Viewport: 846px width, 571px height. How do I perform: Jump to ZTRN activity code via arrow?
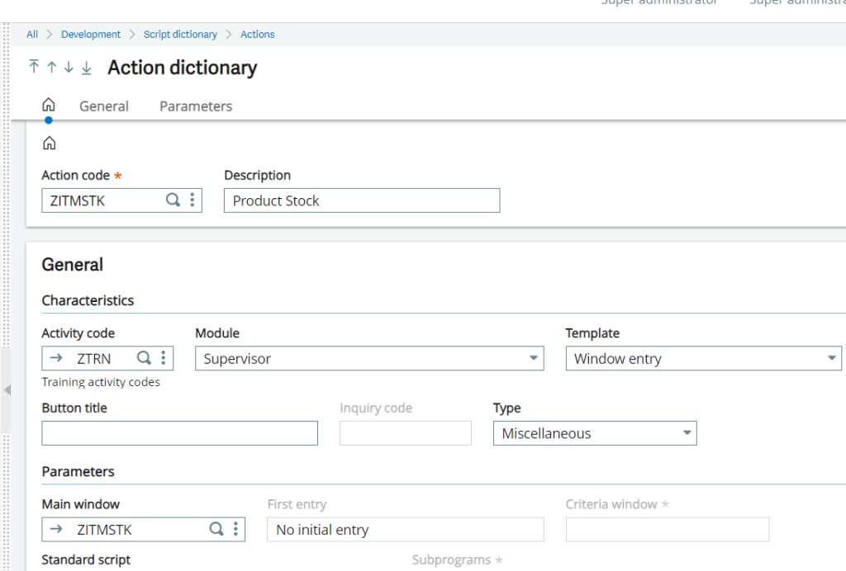pyautogui.click(x=56, y=357)
